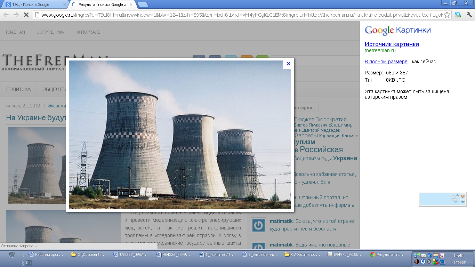
Task: Open '1_Понятие ИТ...' taskbar document
Action: 217,254
